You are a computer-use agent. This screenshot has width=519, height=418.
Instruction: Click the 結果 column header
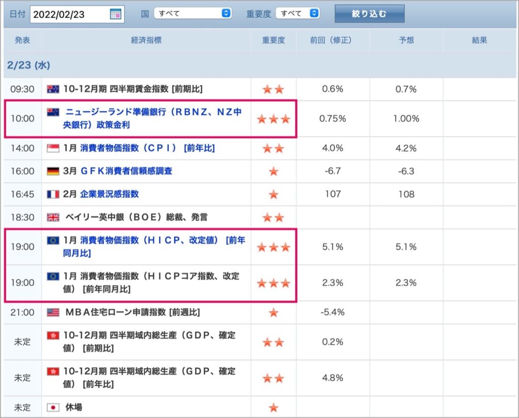pos(479,41)
